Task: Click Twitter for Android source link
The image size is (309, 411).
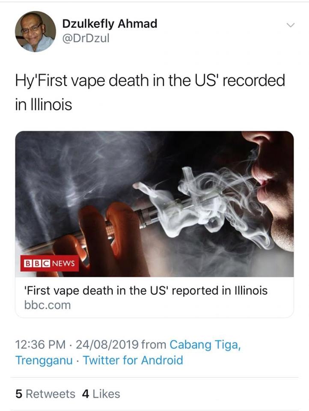Action: click(x=133, y=360)
